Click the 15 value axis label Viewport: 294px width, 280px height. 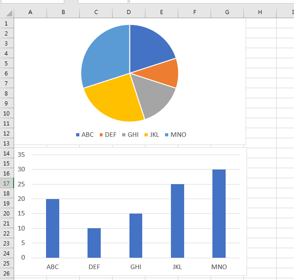[x=21, y=214]
